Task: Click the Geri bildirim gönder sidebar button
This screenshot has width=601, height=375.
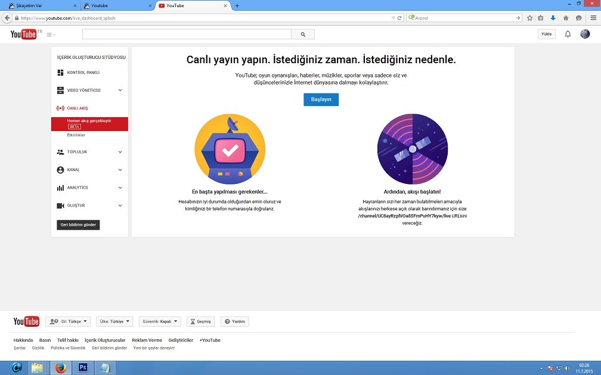Action: [78, 224]
